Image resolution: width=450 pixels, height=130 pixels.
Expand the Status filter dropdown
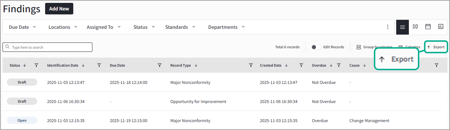pyautogui.click(x=144, y=27)
